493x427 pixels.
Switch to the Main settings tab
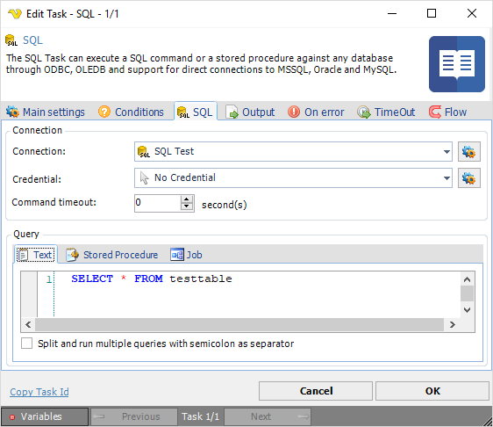coord(46,112)
